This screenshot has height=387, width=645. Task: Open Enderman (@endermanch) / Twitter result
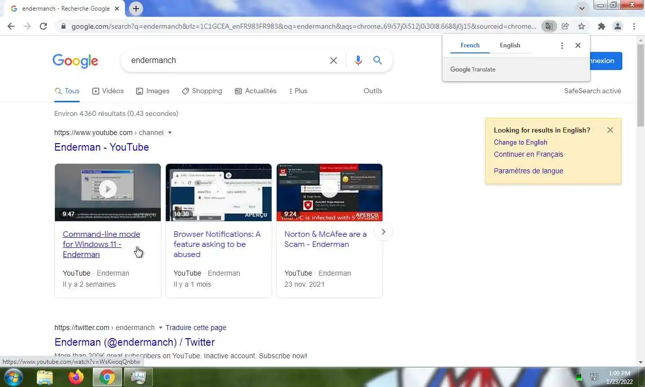tap(135, 342)
